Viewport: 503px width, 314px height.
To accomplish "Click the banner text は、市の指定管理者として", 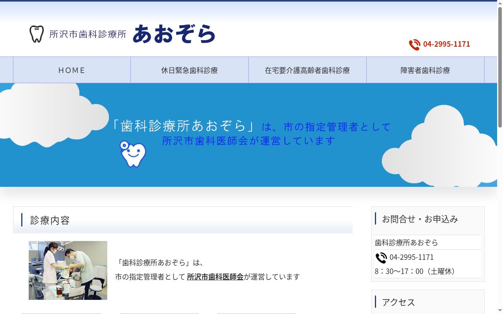I will (326, 127).
